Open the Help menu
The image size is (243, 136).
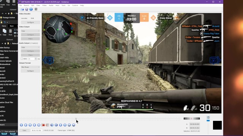82,5
